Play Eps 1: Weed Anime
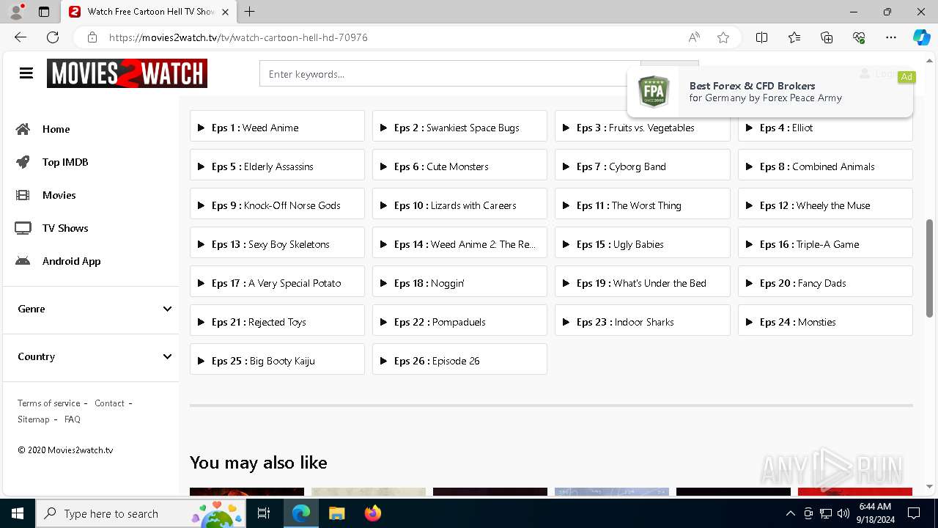Viewport: 938px width, 528px height. (277, 128)
